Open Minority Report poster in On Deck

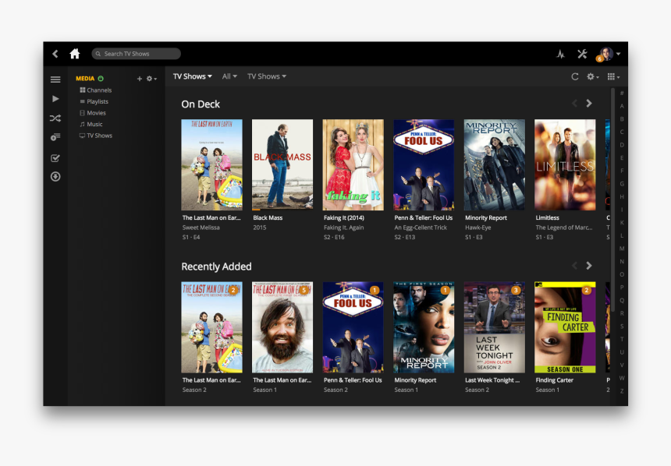(x=494, y=164)
